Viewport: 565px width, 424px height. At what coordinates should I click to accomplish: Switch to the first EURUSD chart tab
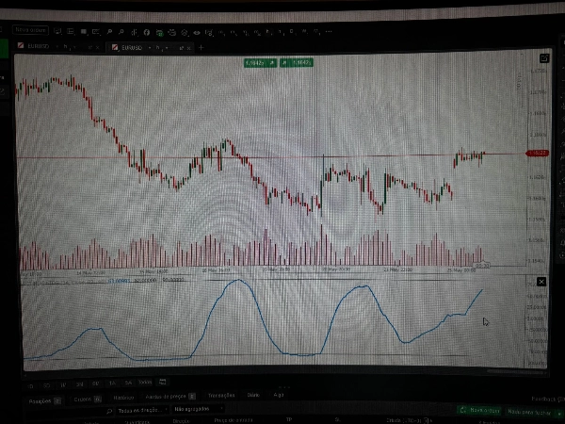(39, 46)
